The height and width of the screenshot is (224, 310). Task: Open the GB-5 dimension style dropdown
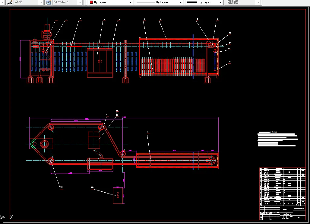[x=41, y=2]
